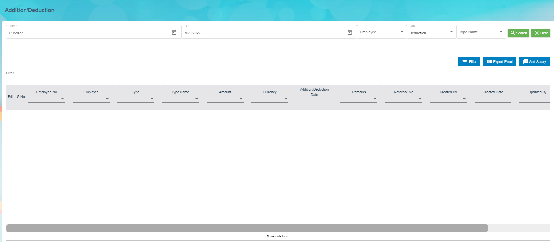554x242 pixels.
Task: Open the Type dropdown showing Deduction
Action: pyautogui.click(x=431, y=33)
